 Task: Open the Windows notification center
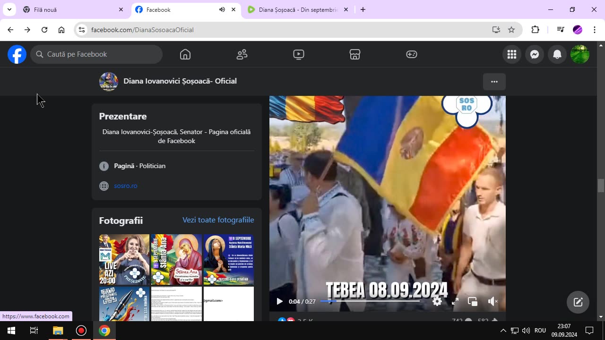point(589,331)
